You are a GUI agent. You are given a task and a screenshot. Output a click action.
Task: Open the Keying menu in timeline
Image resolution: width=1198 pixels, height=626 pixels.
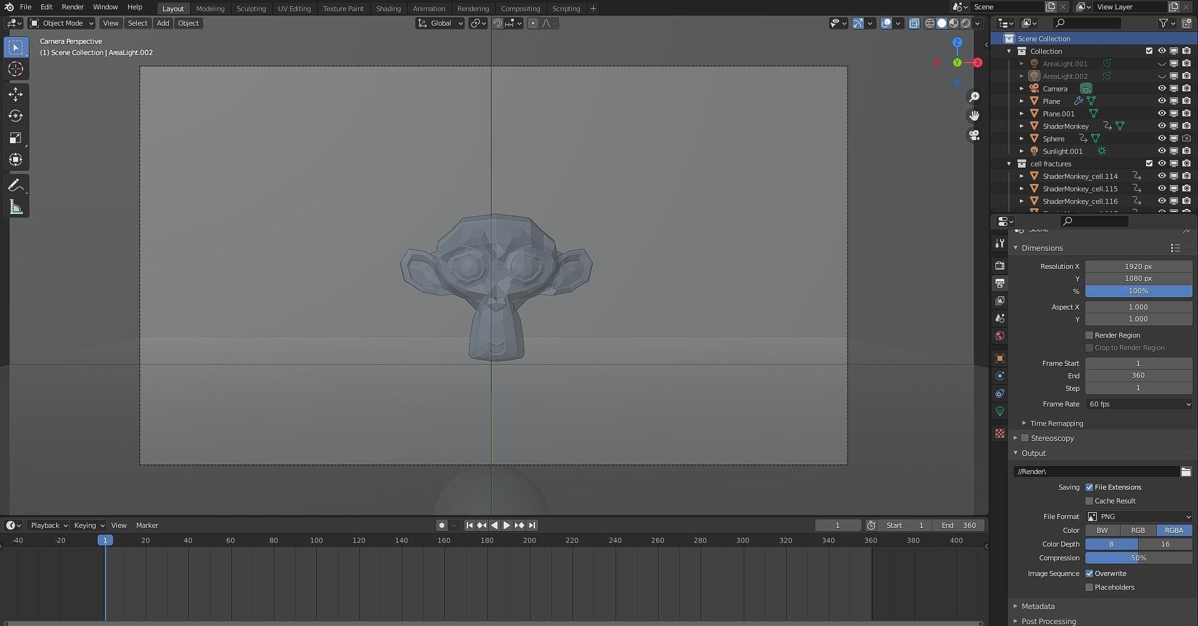click(x=89, y=525)
